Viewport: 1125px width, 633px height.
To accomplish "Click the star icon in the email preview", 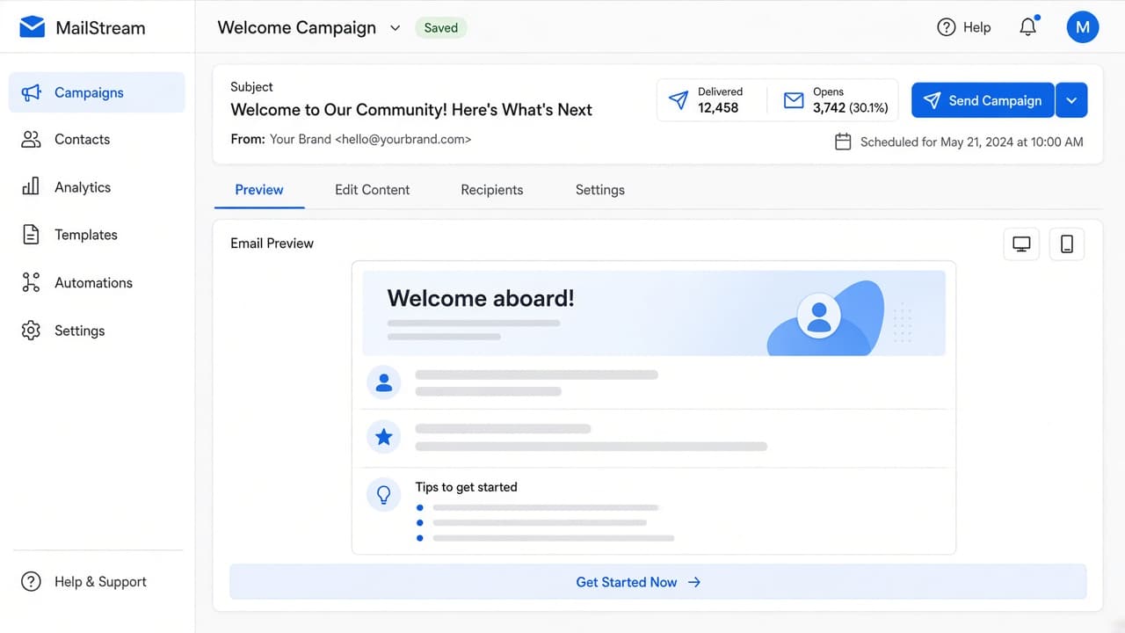I will (384, 437).
